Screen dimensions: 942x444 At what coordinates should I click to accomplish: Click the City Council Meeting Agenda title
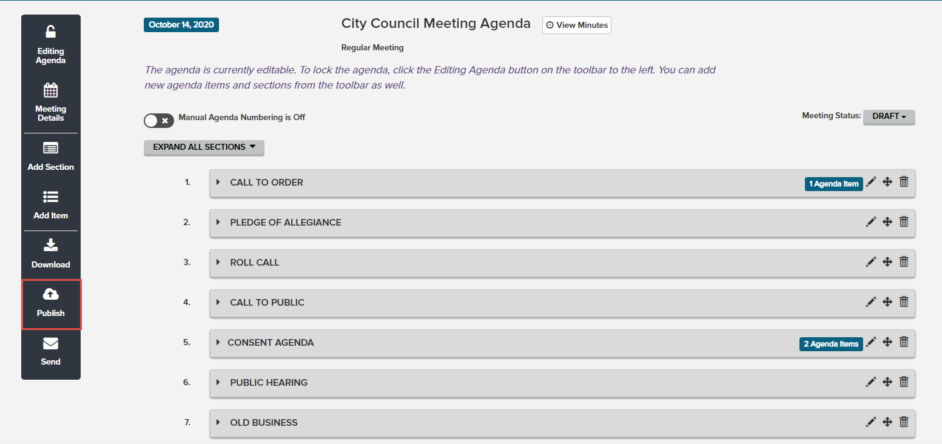coord(436,24)
